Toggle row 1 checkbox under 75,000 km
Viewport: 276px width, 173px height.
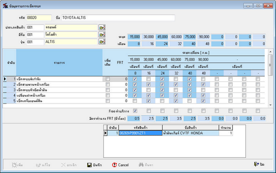[x=190, y=79]
